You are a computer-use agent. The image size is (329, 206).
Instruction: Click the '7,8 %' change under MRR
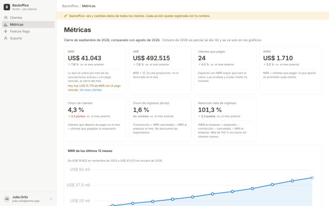click(x=74, y=64)
